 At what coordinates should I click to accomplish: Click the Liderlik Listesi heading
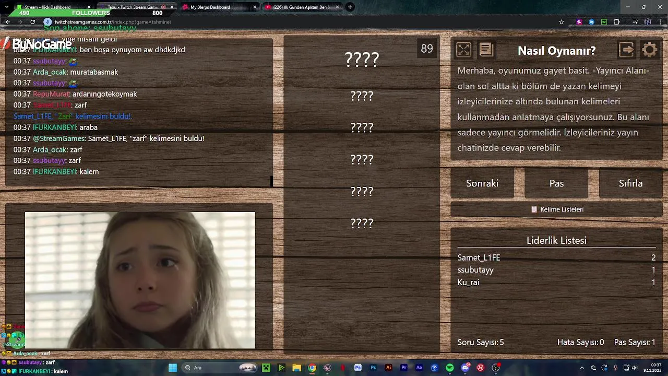(x=556, y=241)
